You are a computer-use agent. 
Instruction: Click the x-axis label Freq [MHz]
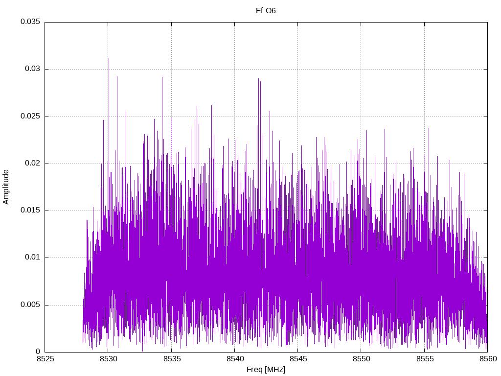(x=266, y=370)
